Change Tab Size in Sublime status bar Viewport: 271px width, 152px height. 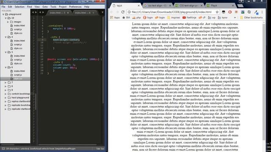pyautogui.click(x=100, y=149)
